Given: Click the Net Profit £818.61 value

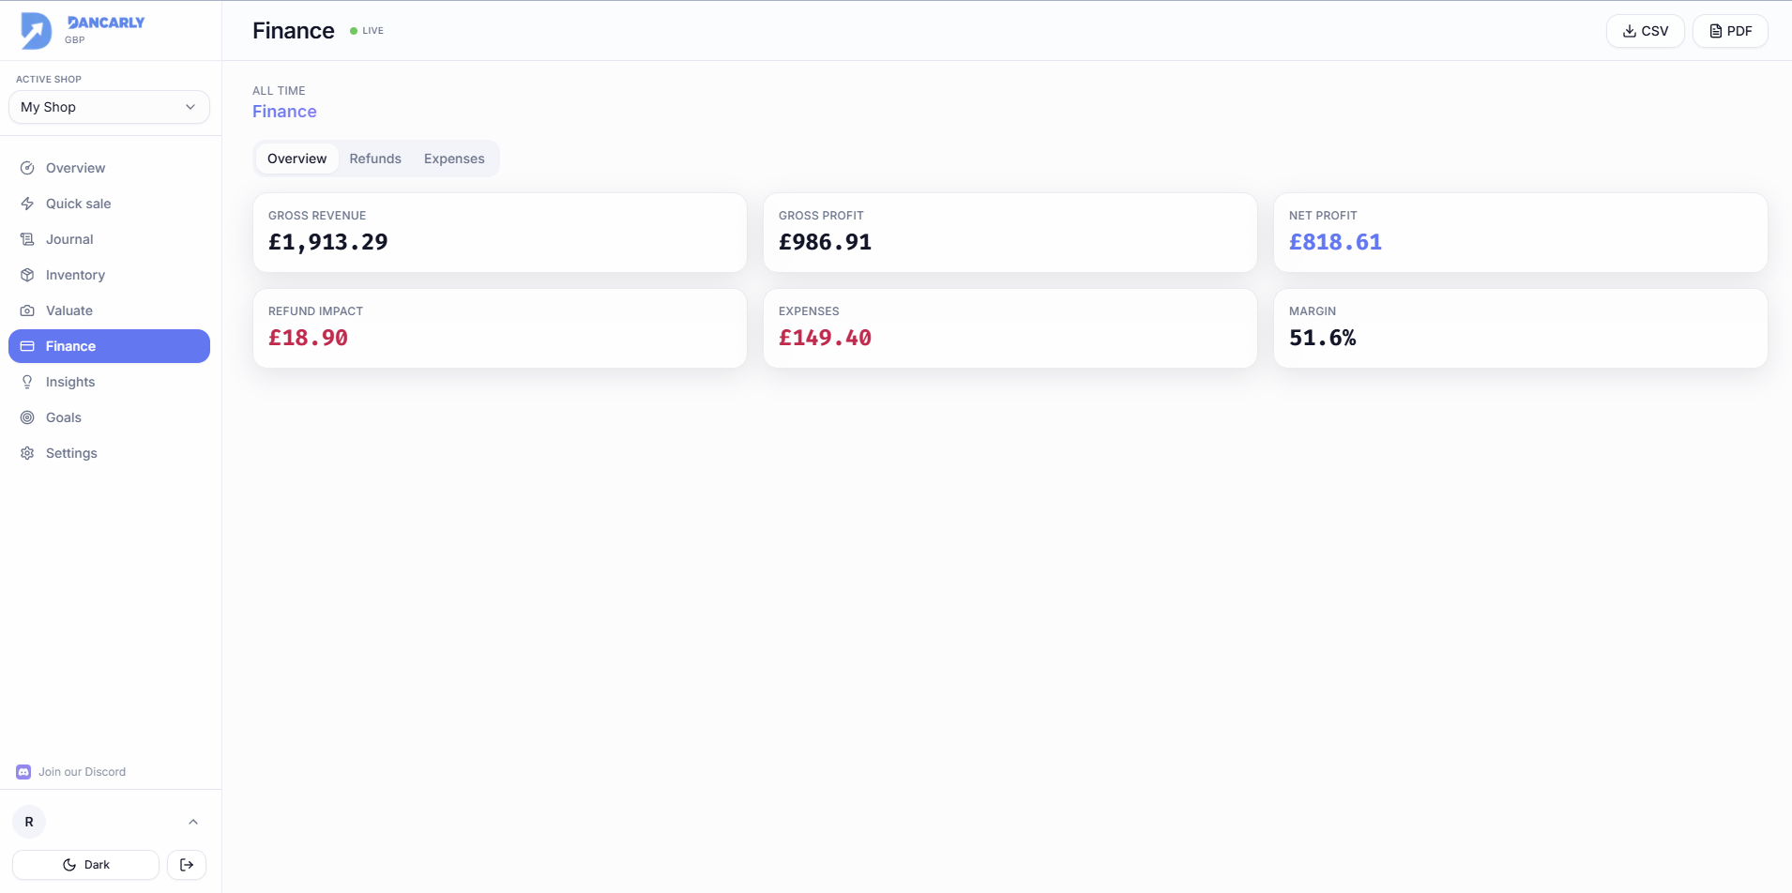Looking at the screenshot, I should (x=1335, y=242).
